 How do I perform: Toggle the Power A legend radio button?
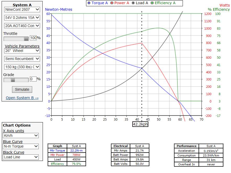tap(112, 3)
